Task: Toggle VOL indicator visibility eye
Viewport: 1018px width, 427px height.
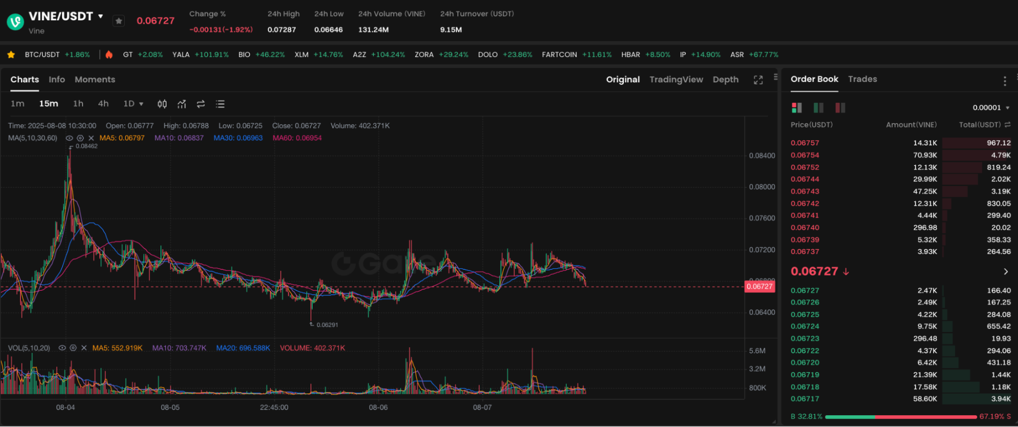Action: click(62, 348)
